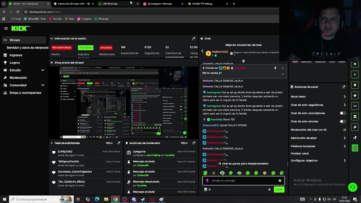Image resolution: width=361 pixels, height=203 pixels.
Task: Open Modo lento options
Action: pyautogui.click(x=318, y=97)
